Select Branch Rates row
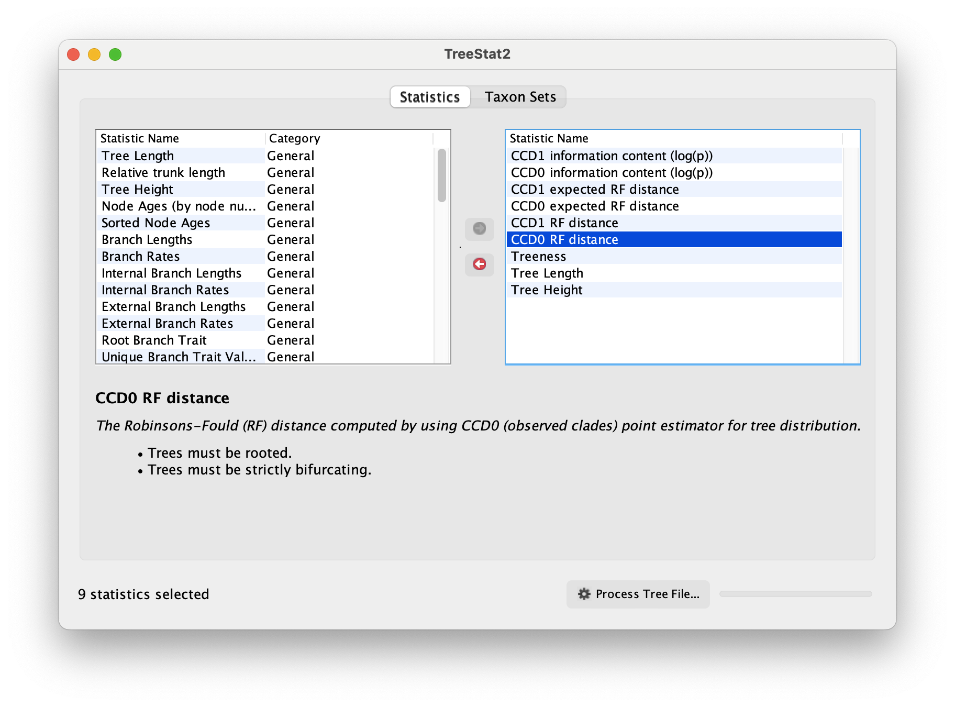Screen dimensions: 955x707 (265, 257)
